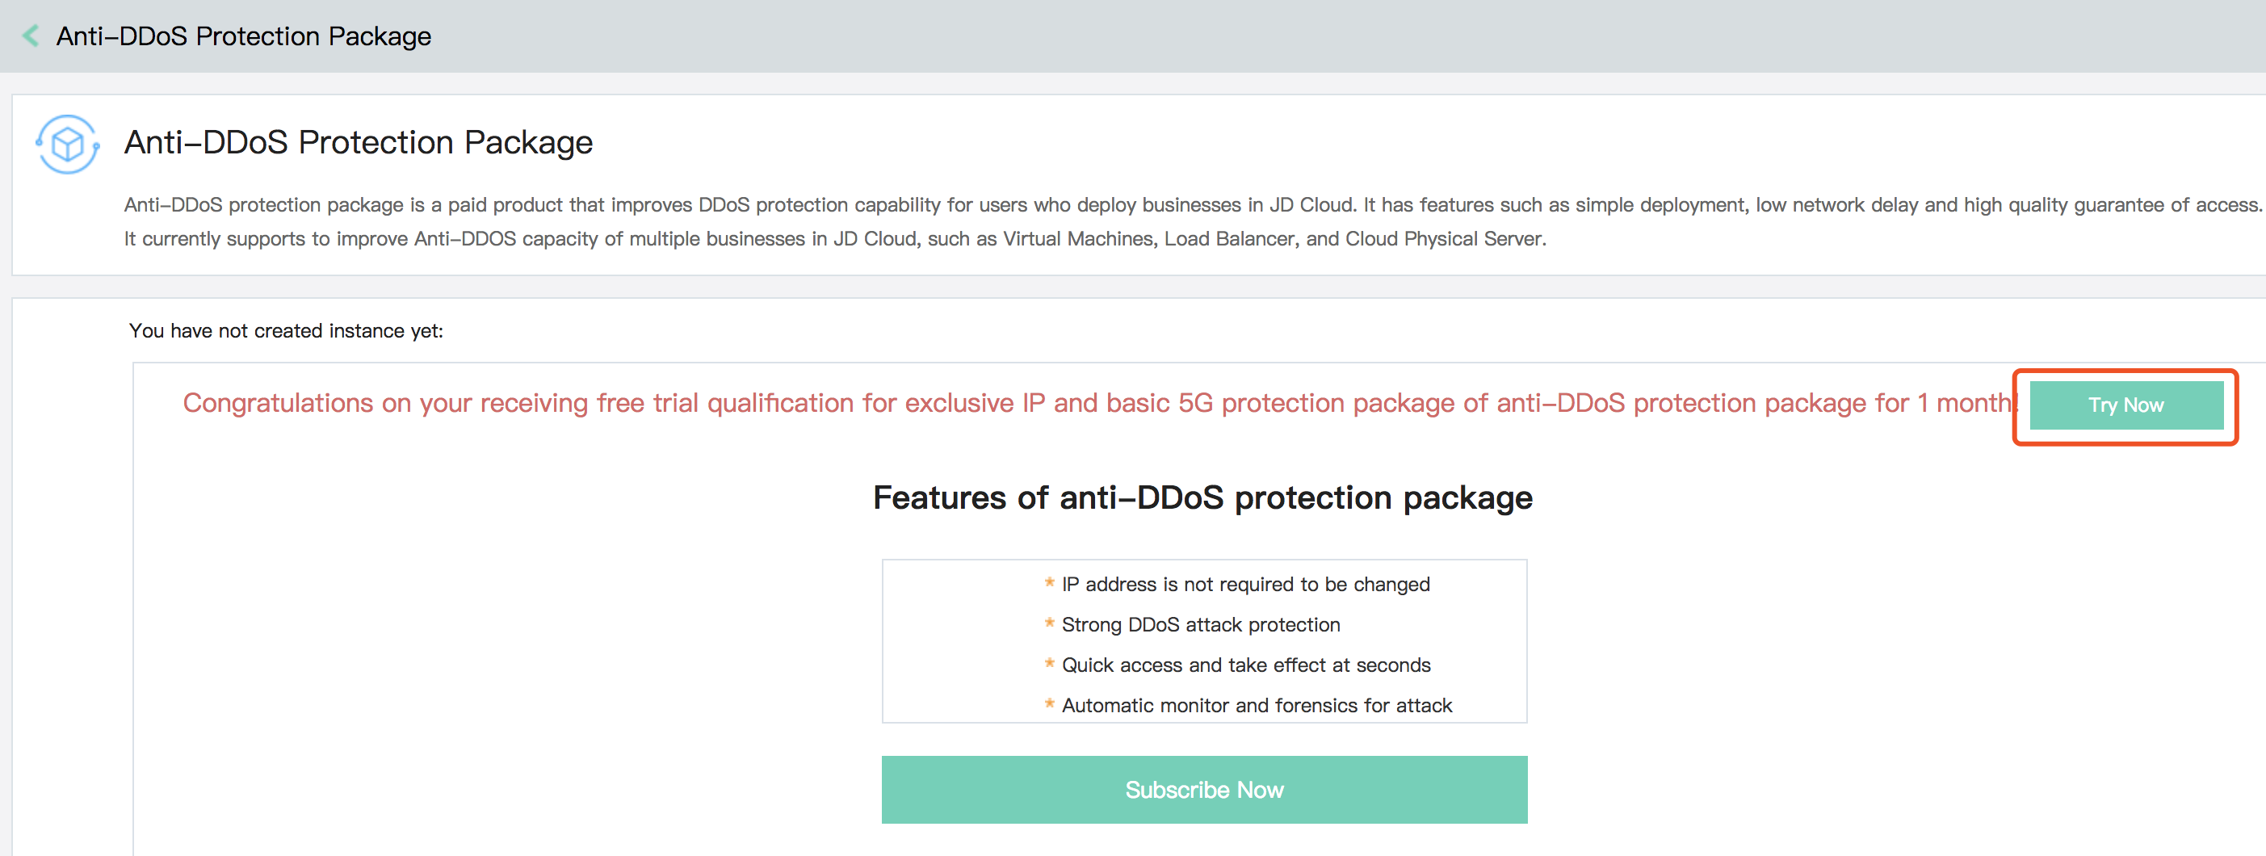
Task: Click the star beside Quick access feature
Action: [x=1048, y=663]
